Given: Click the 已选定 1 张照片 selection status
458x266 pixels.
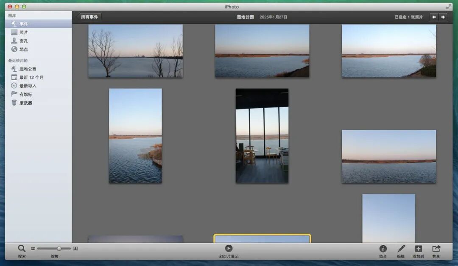Looking at the screenshot, I should pyautogui.click(x=409, y=17).
